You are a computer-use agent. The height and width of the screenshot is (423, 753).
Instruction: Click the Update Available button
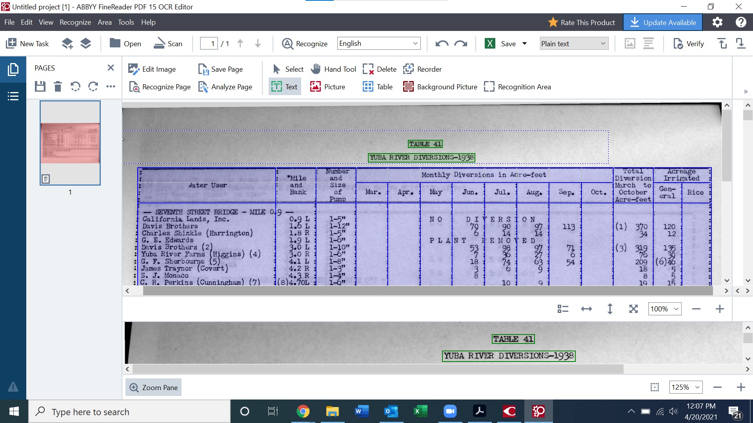[662, 22]
